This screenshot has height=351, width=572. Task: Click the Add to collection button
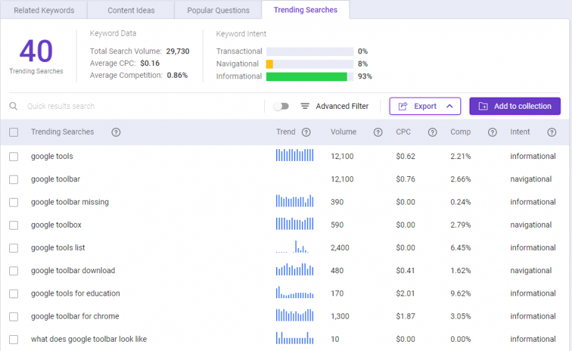point(515,106)
